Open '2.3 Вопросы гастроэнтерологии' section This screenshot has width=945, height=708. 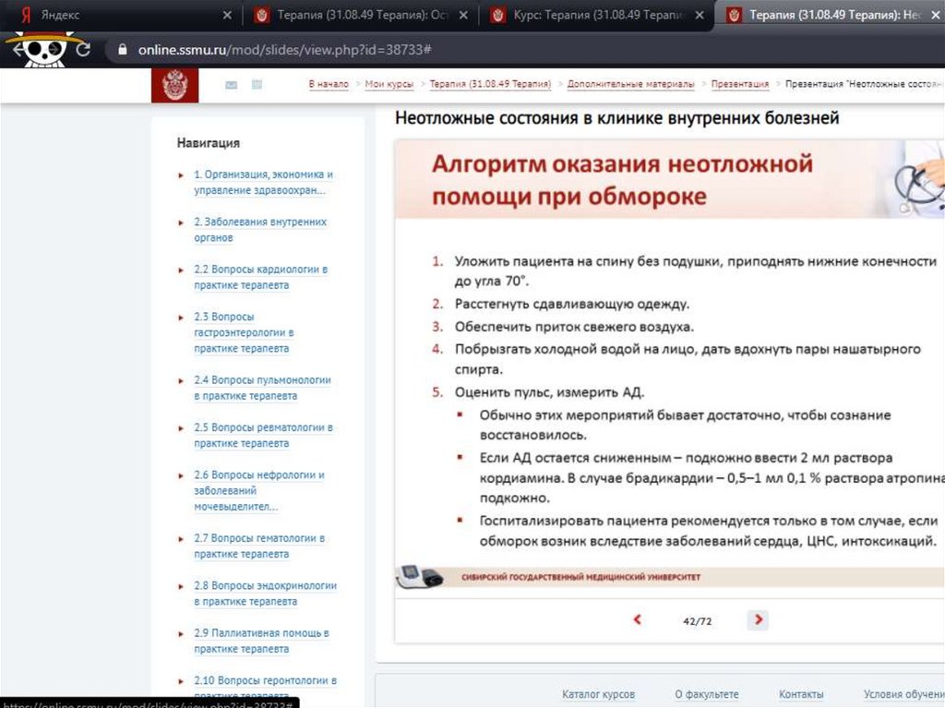244,332
